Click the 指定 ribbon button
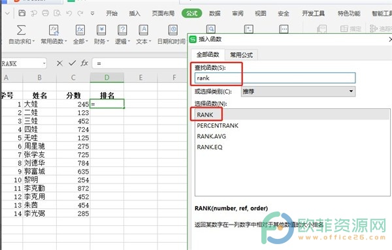Screen dimensions: 392x250 coord(350,29)
